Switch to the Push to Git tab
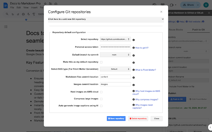The width and height of the screenshot is (212, 132). [198, 30]
